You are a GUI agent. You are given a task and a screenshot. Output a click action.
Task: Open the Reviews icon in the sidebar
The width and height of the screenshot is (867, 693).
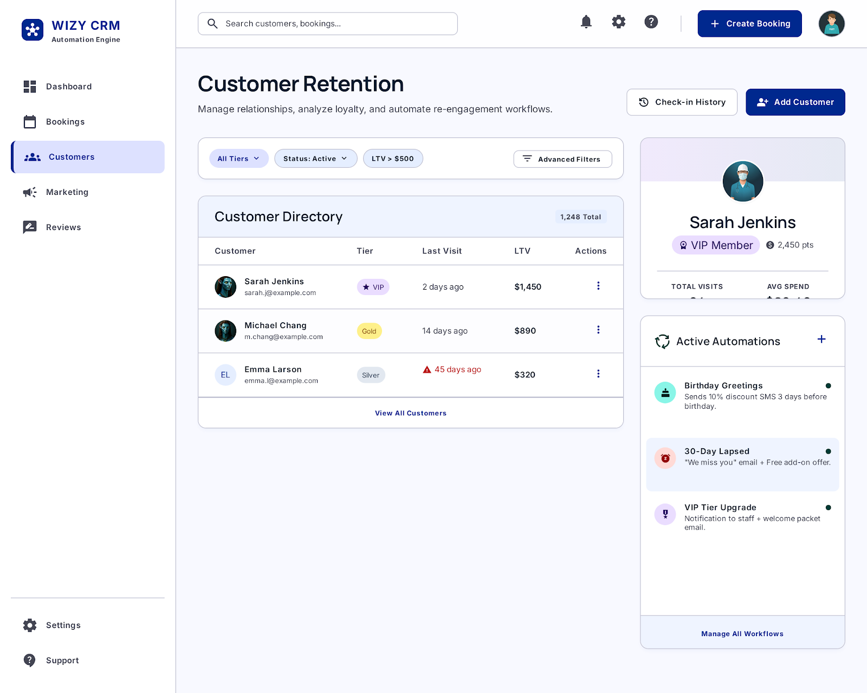[30, 227]
